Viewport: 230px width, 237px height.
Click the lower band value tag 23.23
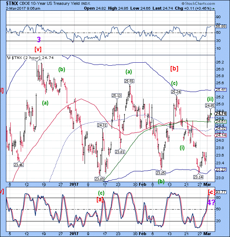click(x=220, y=169)
